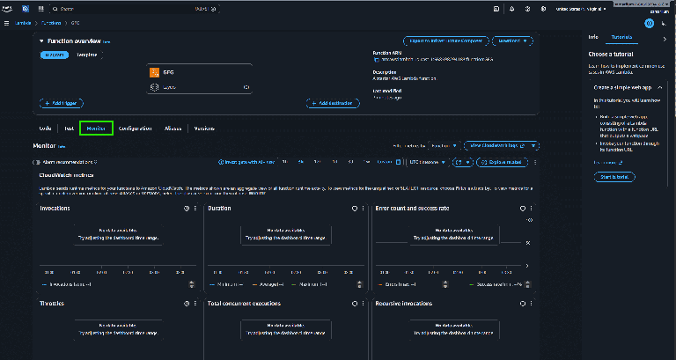Click circle icon on Total concurrent executions
The width and height of the screenshot is (676, 360).
pyautogui.click(x=355, y=304)
